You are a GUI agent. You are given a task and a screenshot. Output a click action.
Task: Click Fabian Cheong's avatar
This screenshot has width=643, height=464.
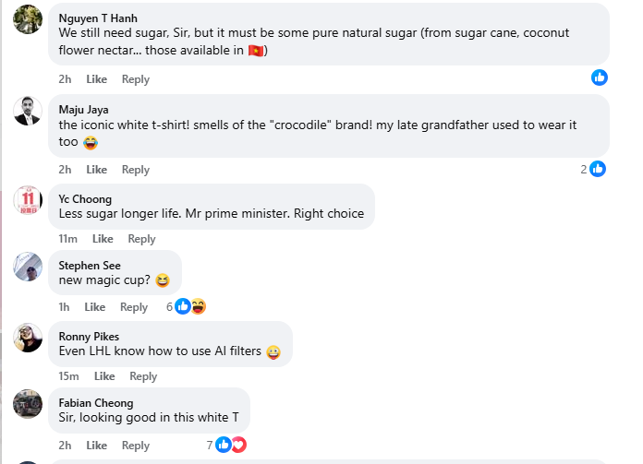coord(28,406)
